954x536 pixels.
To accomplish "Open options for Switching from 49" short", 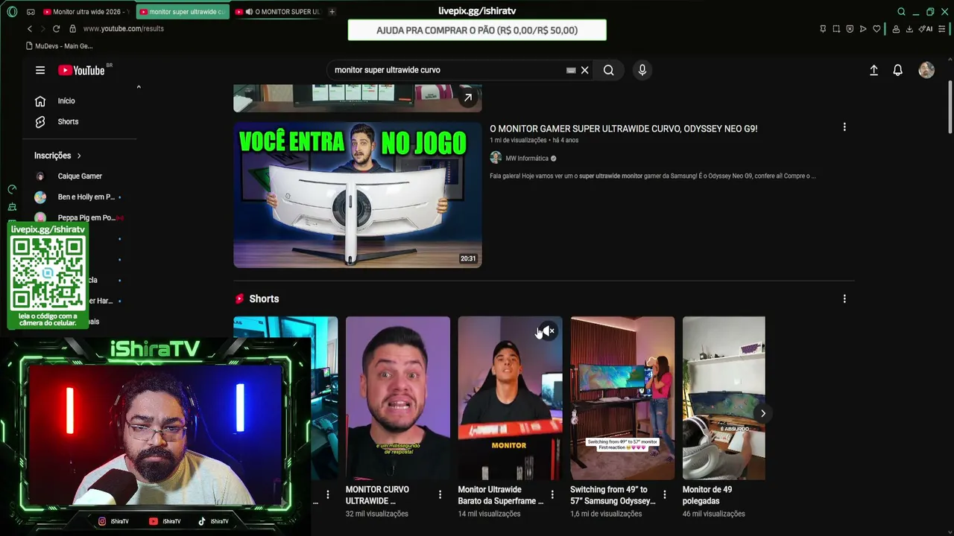I will coord(665,494).
